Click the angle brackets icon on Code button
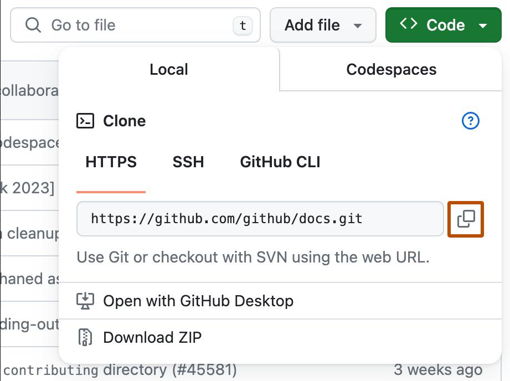 point(409,24)
